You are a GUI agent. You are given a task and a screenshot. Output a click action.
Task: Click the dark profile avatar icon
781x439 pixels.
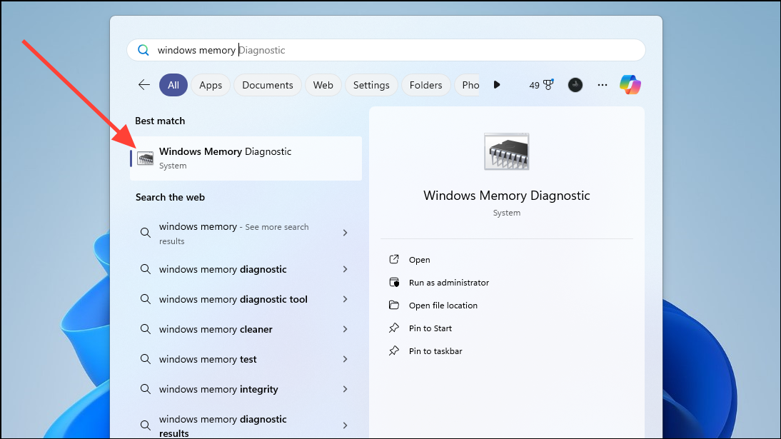[x=575, y=85]
